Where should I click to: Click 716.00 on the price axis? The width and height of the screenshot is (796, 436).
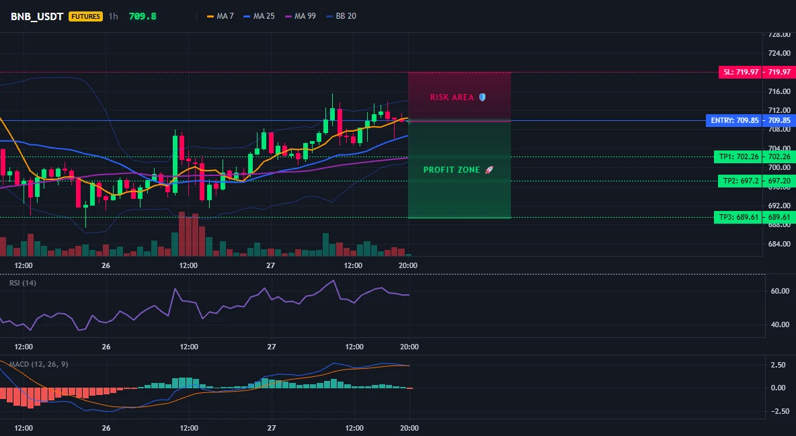tap(779, 91)
